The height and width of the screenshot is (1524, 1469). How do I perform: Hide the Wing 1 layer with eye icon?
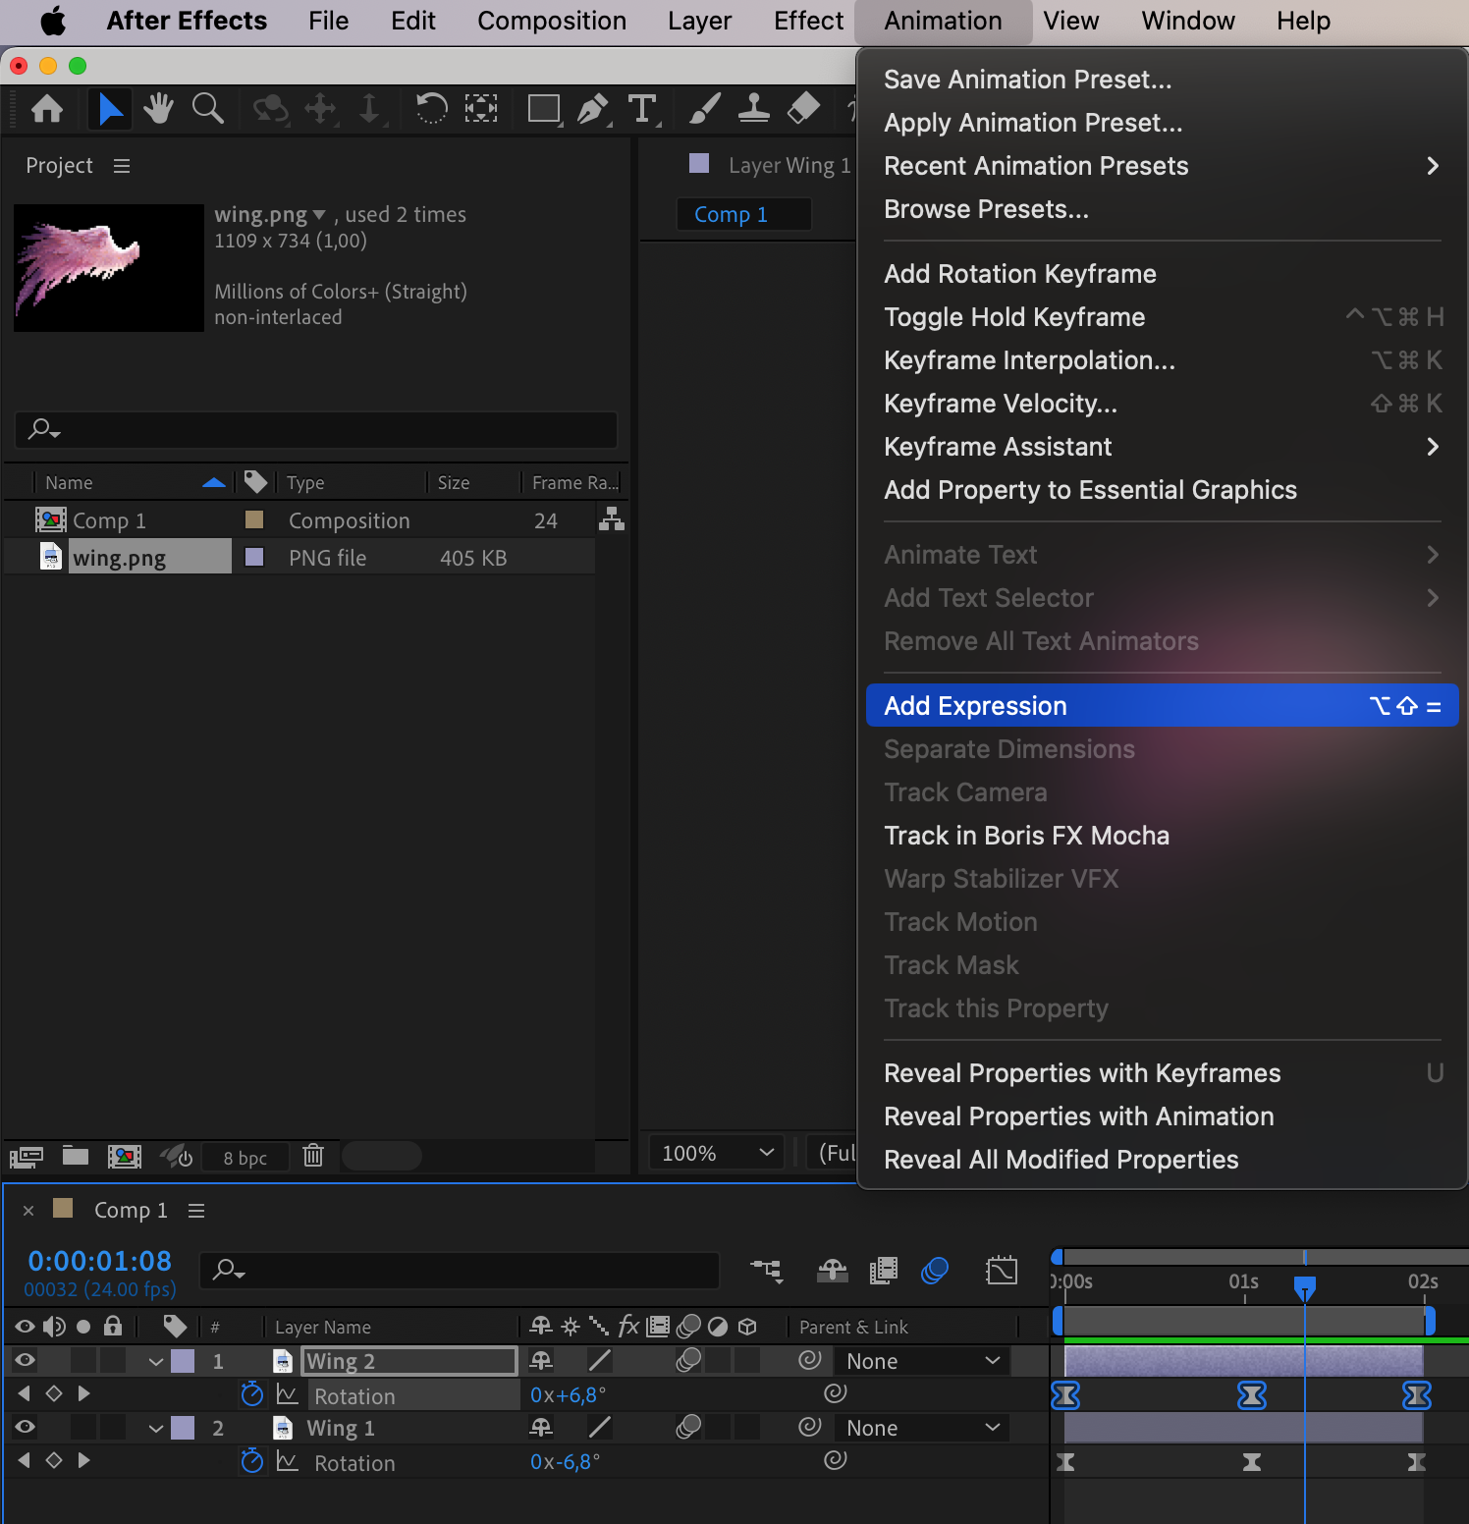pos(25,1427)
